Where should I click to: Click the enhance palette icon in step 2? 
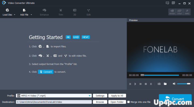tap(40, 56)
